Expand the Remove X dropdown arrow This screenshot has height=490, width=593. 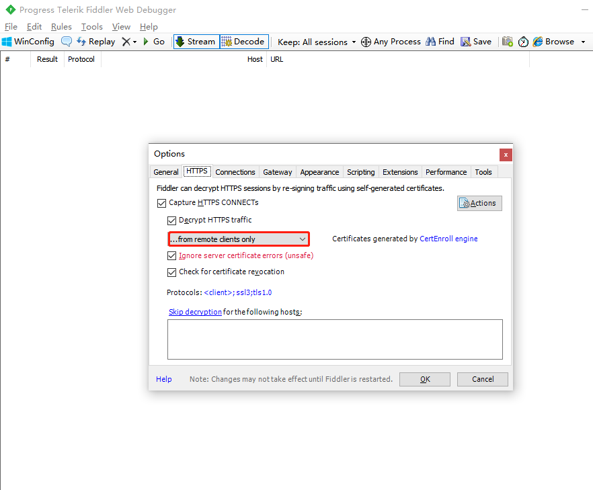click(x=134, y=42)
